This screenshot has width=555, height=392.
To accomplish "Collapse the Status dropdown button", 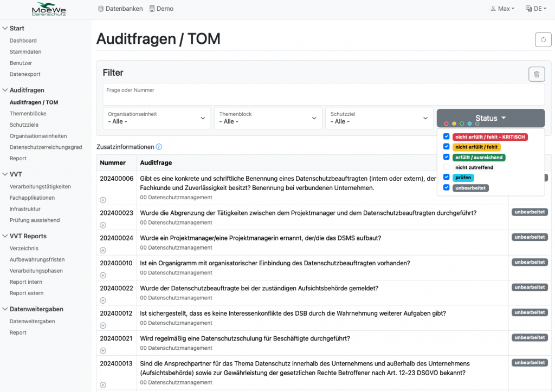I will (x=490, y=118).
